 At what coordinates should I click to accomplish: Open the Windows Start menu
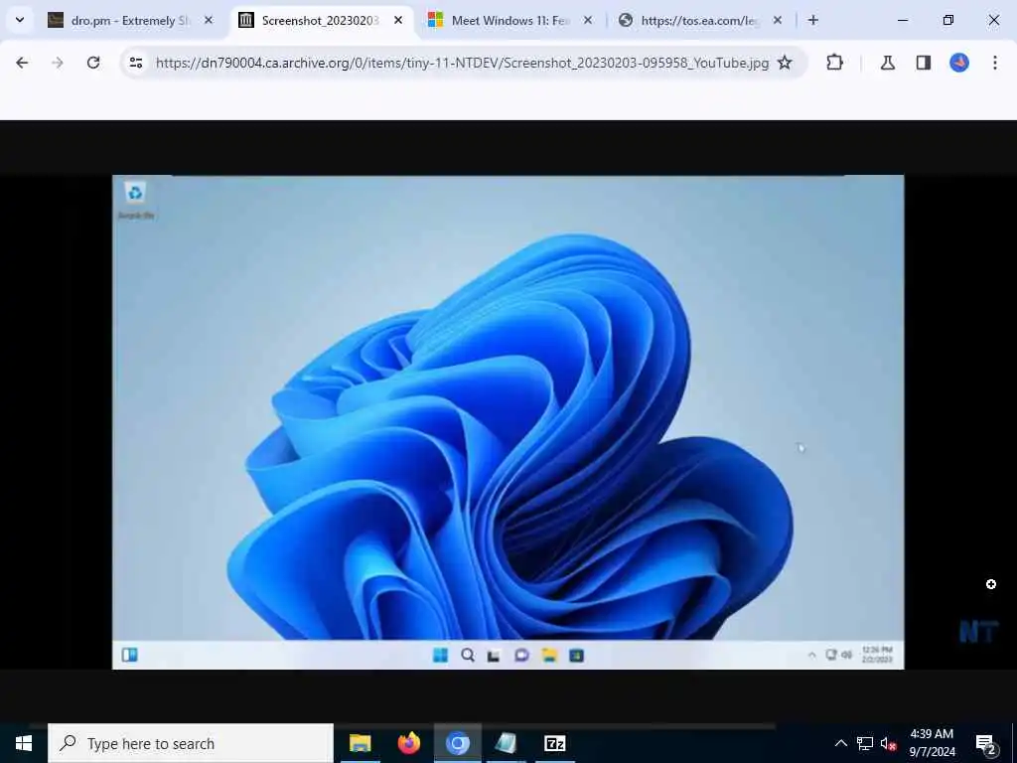(x=24, y=743)
